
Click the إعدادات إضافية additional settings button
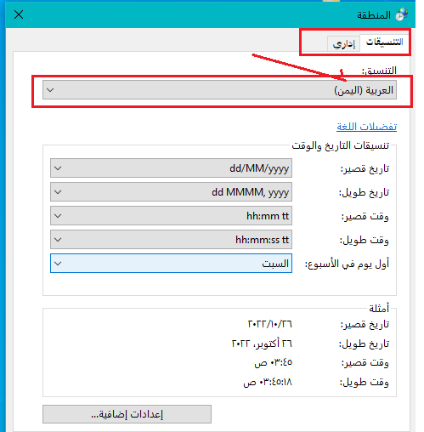point(127,414)
